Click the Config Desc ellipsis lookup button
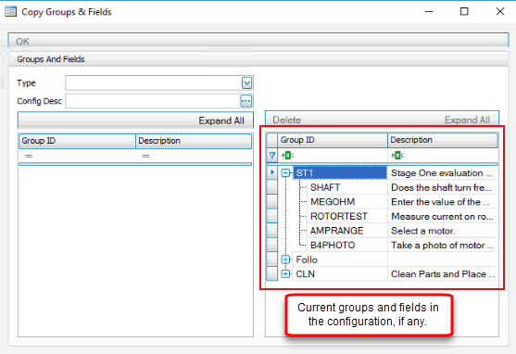This screenshot has width=516, height=354. (x=245, y=101)
